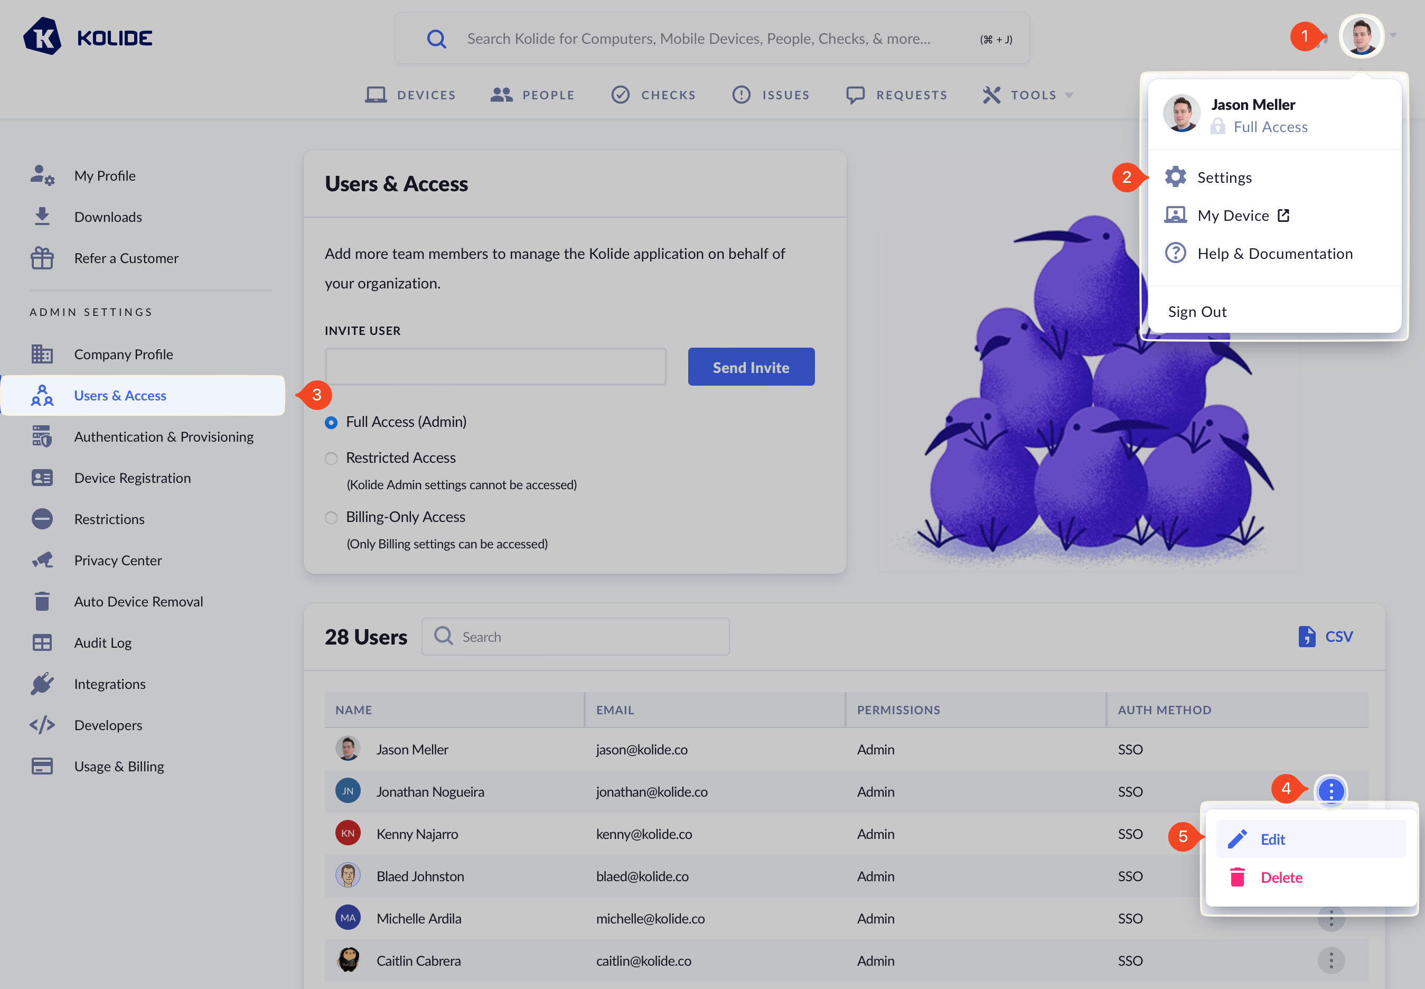Screen dimensions: 1425x989
Task: Click the Delete trash icon in row menu
Action: (1236, 878)
